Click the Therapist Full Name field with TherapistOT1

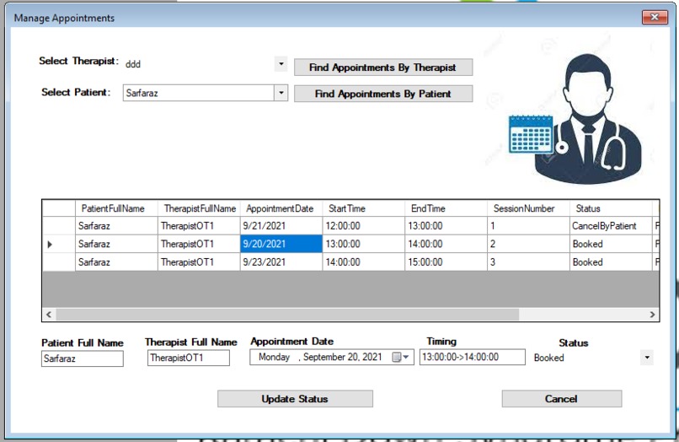click(189, 358)
